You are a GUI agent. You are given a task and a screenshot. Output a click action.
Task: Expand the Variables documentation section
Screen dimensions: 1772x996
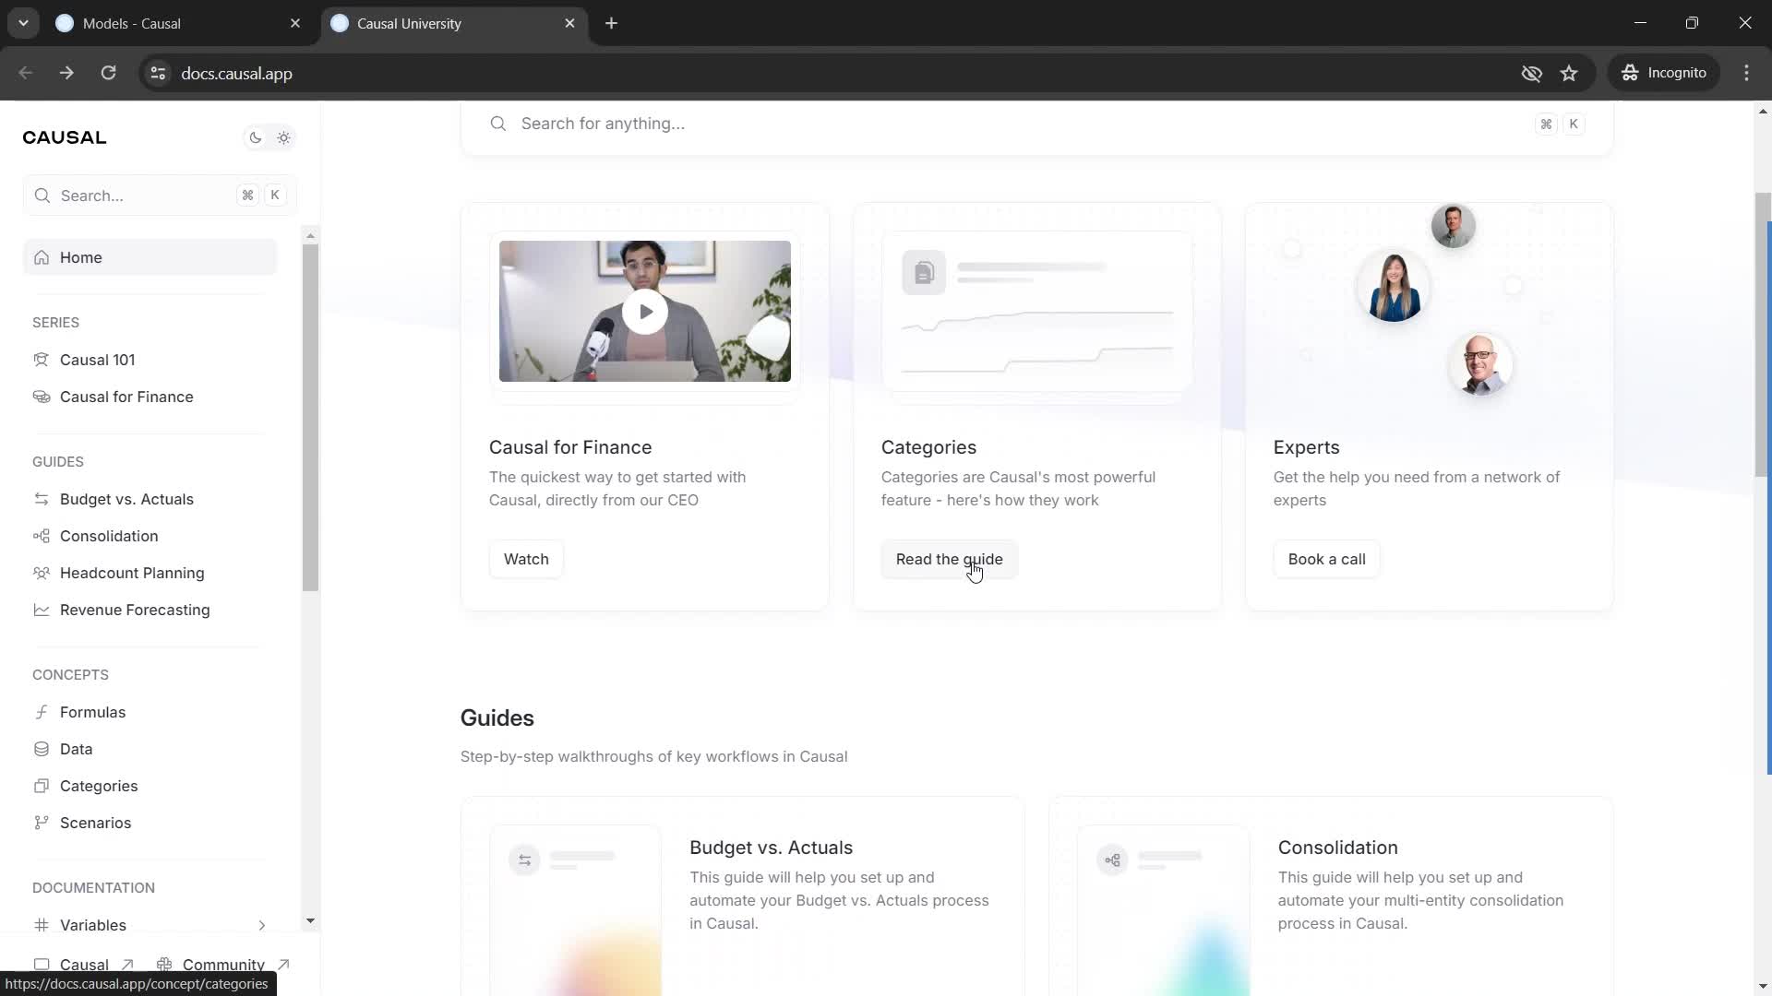pos(261,925)
